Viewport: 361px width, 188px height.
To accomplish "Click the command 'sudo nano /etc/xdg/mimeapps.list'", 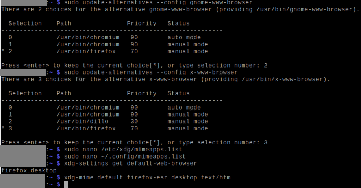I will pyautogui.click(x=123, y=150).
